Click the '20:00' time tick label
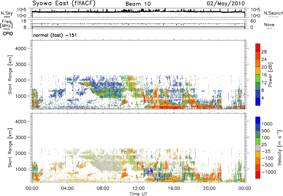This screenshot has width=283, height=196. (209, 189)
